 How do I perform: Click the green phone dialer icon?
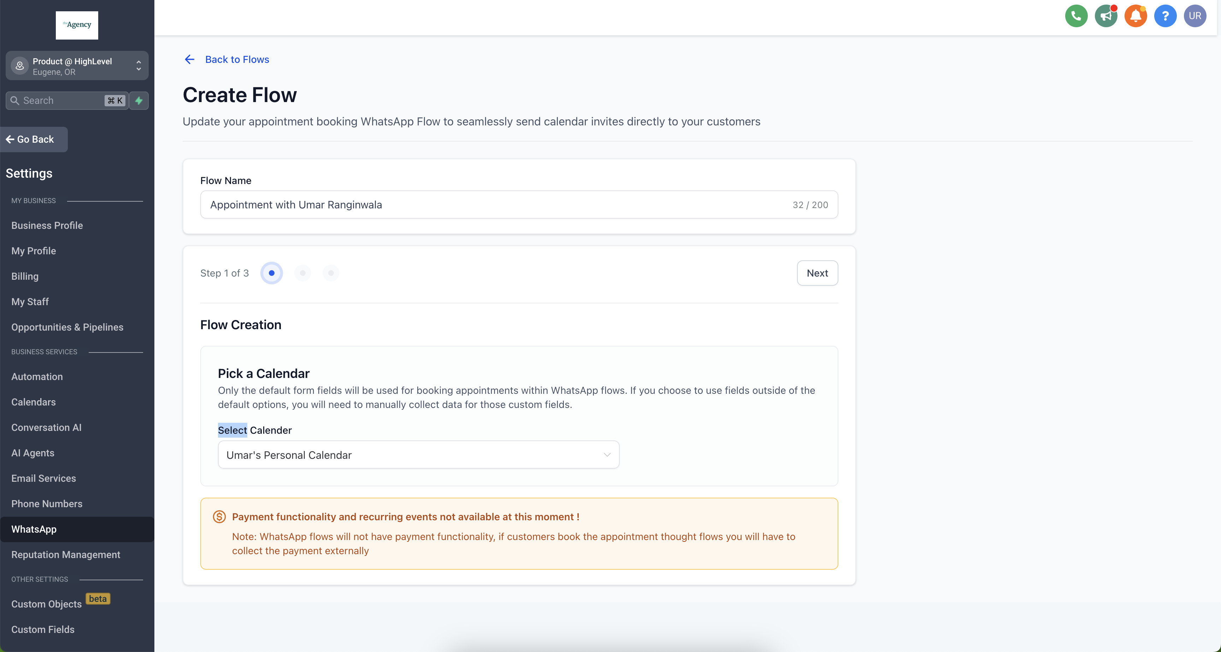[x=1076, y=16]
